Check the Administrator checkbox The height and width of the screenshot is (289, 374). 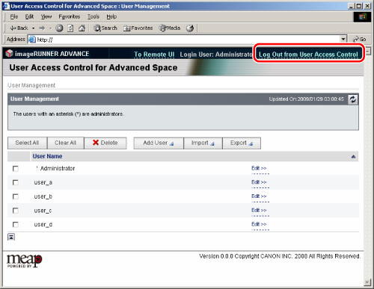click(x=16, y=169)
